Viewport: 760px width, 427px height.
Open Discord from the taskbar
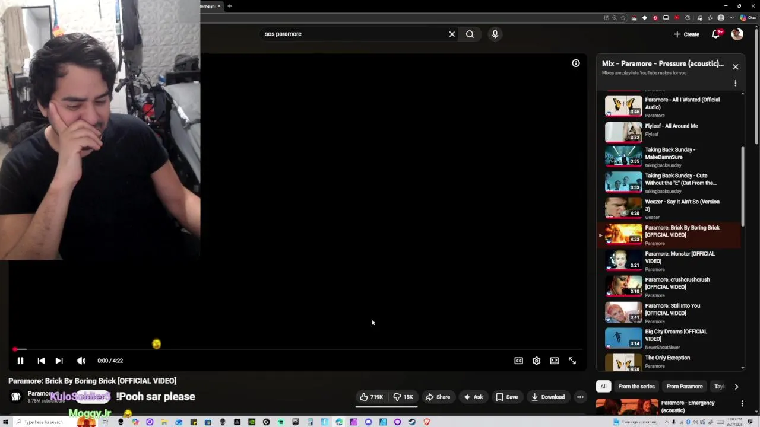click(x=369, y=422)
